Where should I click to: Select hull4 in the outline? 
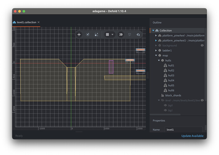coord(171,81)
